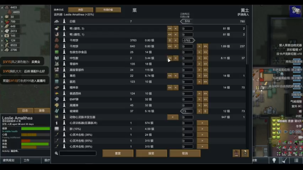Click the 健康 health bar
Image resolution: width=303 pixels, height=170 pixels.
(x=36, y=128)
